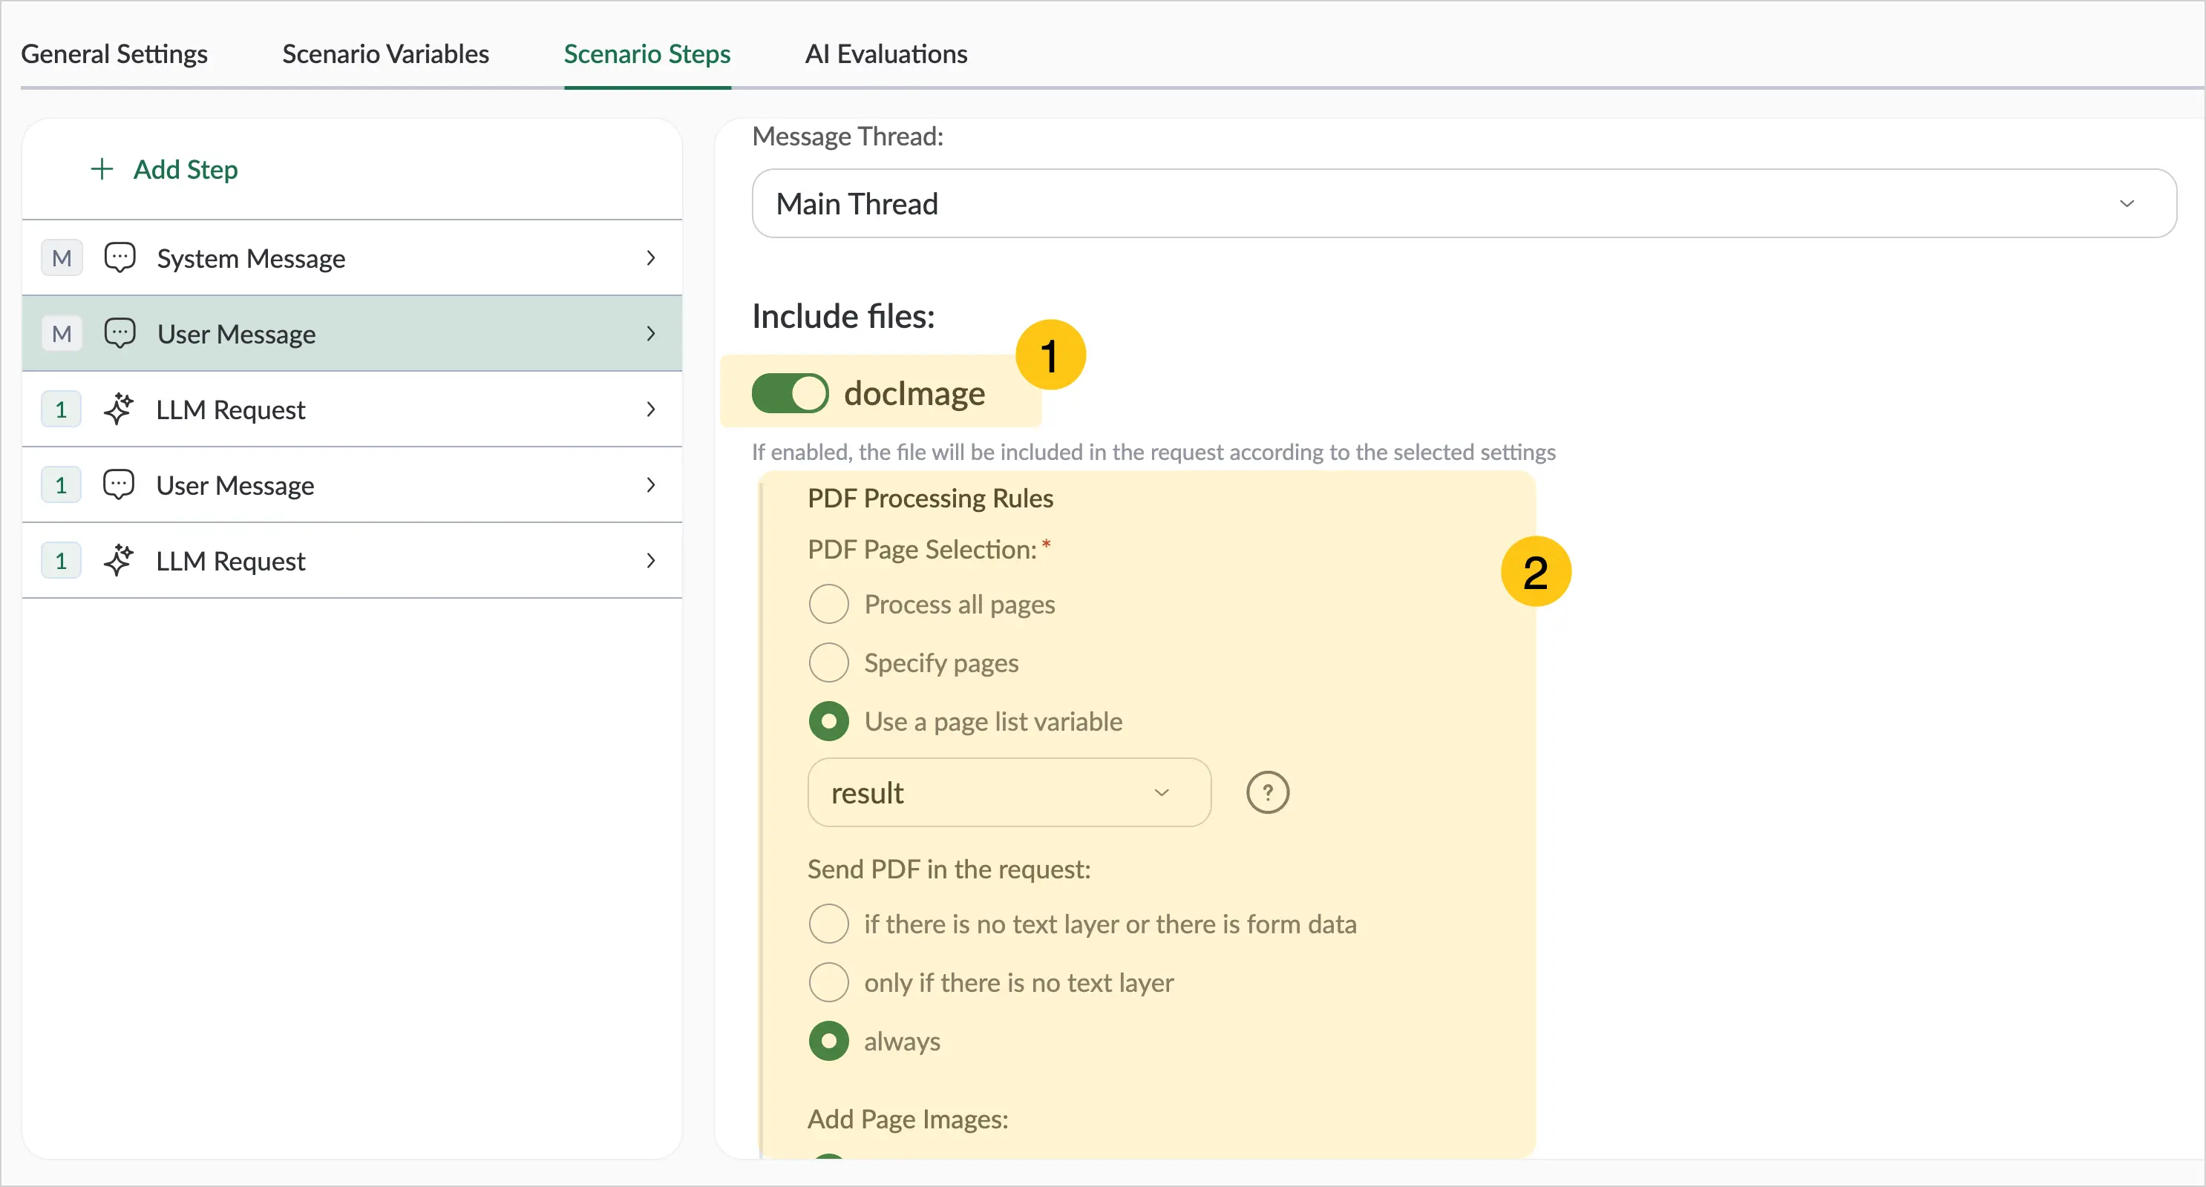Select the Specify pages radio button
This screenshot has width=2206, height=1187.
pos(829,662)
